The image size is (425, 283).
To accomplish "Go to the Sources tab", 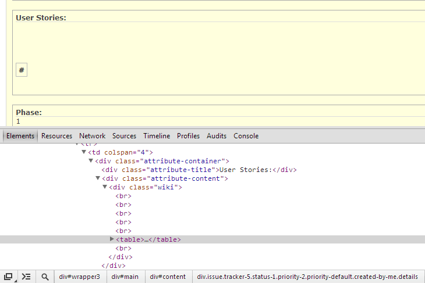I will pyautogui.click(x=124, y=136).
